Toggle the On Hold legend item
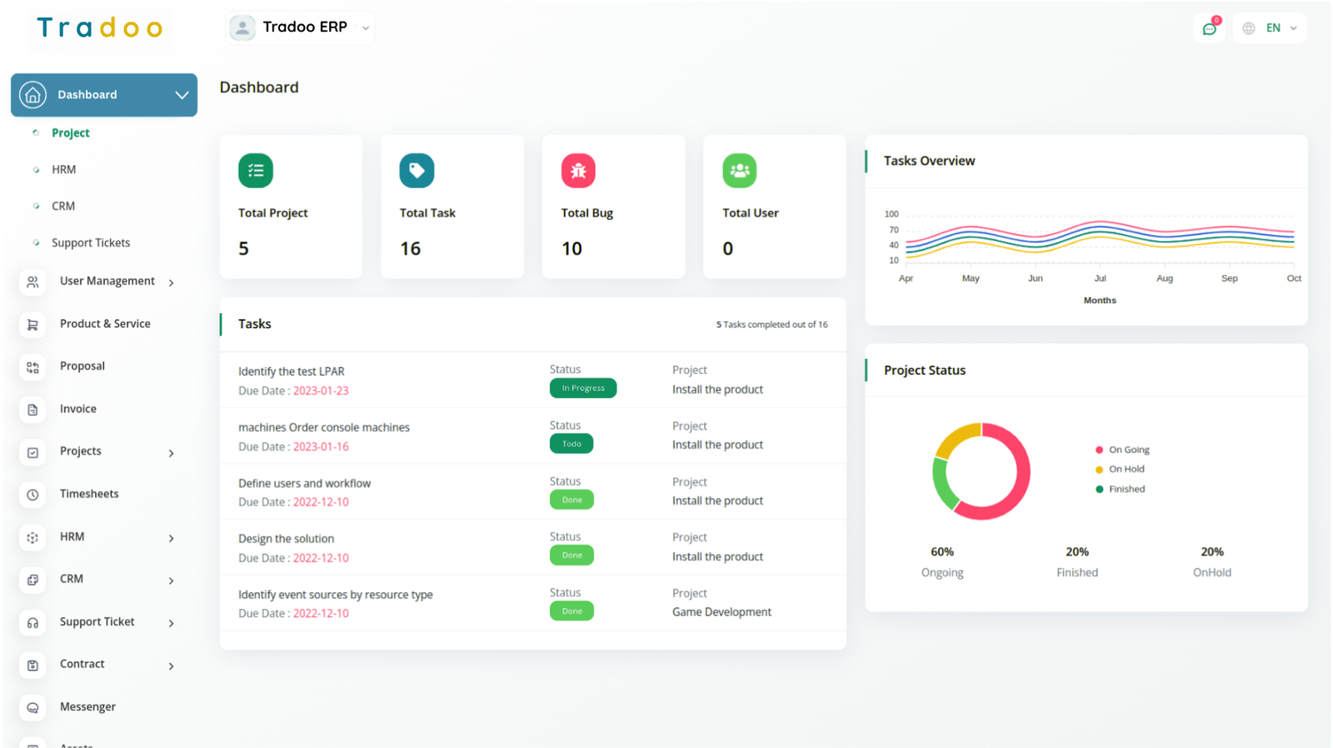 1126,469
